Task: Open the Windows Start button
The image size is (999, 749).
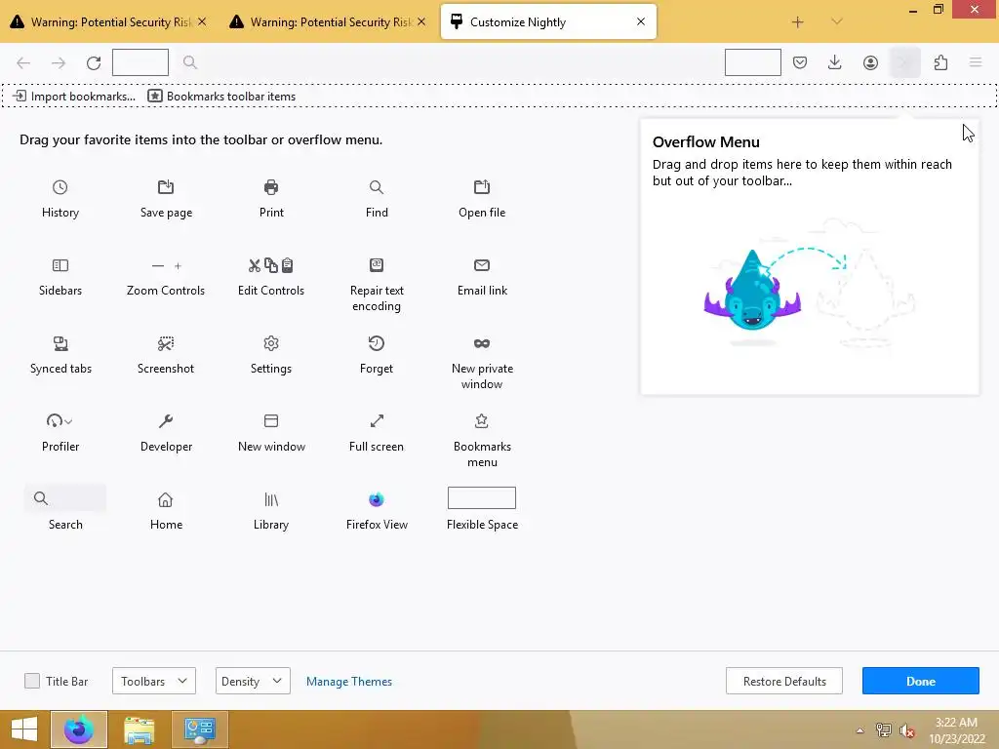Action: click(24, 729)
